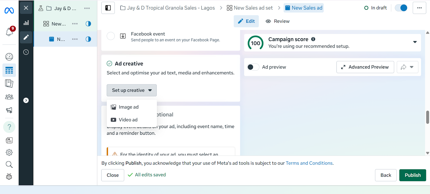The width and height of the screenshot is (430, 194).
Task: Open the megaphone advertising settings icon
Action: tap(9, 110)
